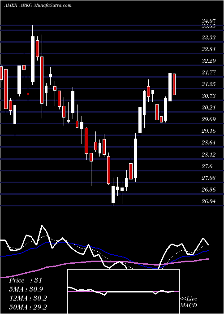Click the 50MA : 29.2 readout

tap(28, 307)
